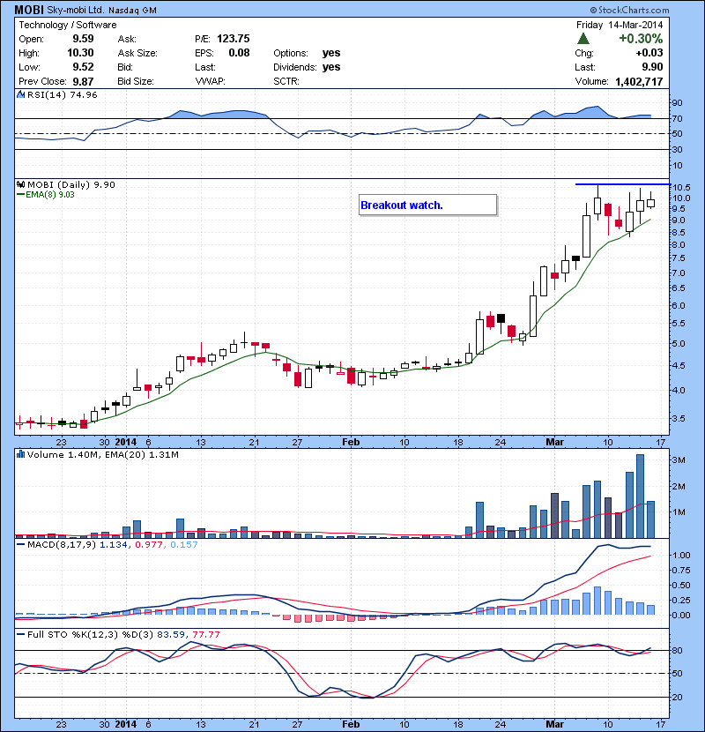
Task: Click the High value 10.30
Action: tap(80, 53)
